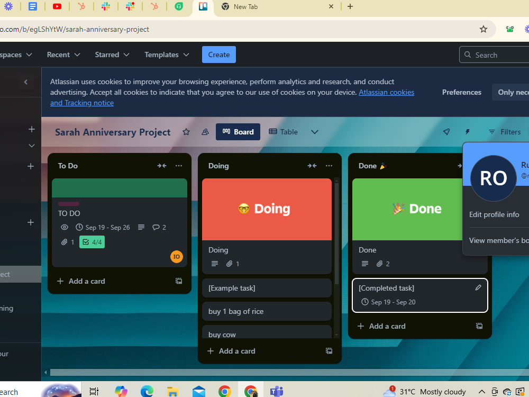Click the blue Create button
Image resolution: width=529 pixels, height=397 pixels.
tap(219, 55)
